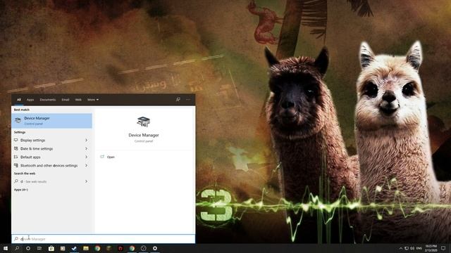Open Display settings result
The image size is (451, 253).
[51, 141]
